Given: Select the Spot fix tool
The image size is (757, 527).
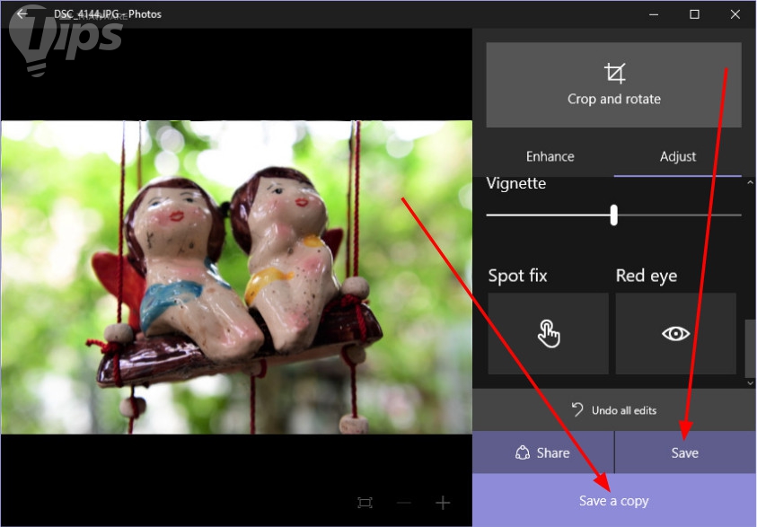Looking at the screenshot, I should coord(548,333).
